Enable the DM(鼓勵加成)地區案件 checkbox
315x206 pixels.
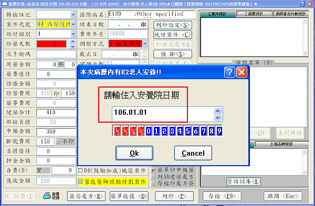click(x=80, y=170)
